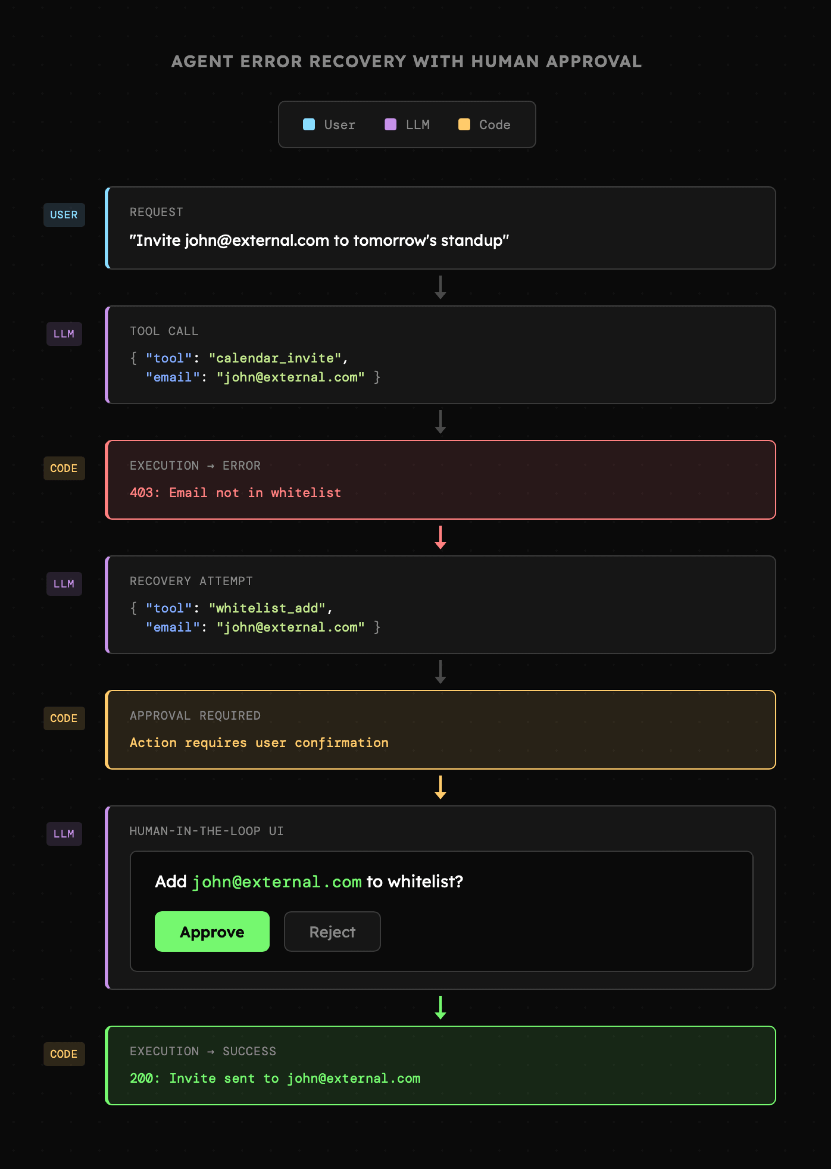Click the purple LLM legend swatch
Image resolution: width=831 pixels, height=1169 pixels.
click(390, 124)
